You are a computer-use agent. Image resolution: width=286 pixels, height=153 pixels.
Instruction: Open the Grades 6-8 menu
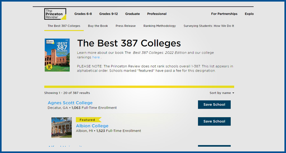(83, 14)
